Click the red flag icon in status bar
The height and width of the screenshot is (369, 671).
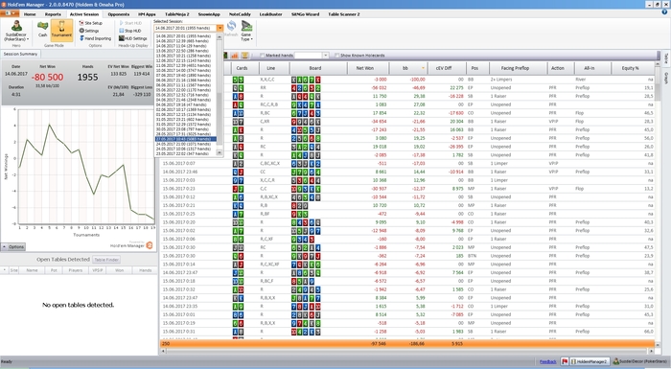tap(565, 361)
